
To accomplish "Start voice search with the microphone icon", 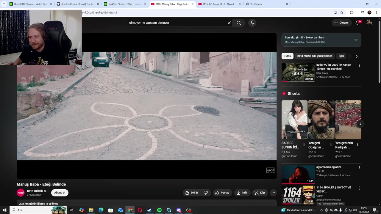I will click(x=252, y=23).
